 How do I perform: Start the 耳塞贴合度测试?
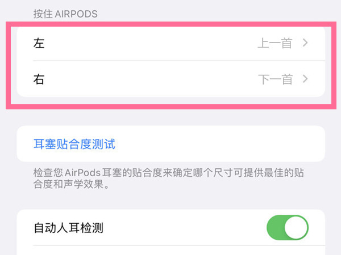[74, 144]
